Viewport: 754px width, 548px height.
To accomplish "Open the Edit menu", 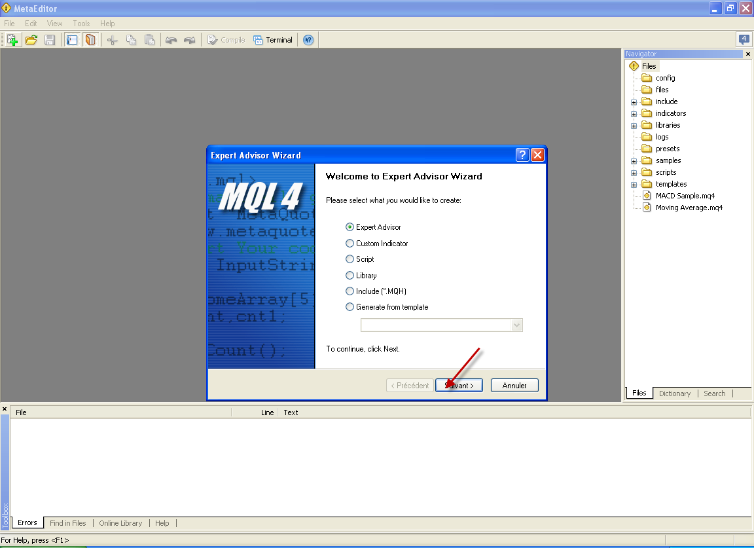I will [x=31, y=24].
